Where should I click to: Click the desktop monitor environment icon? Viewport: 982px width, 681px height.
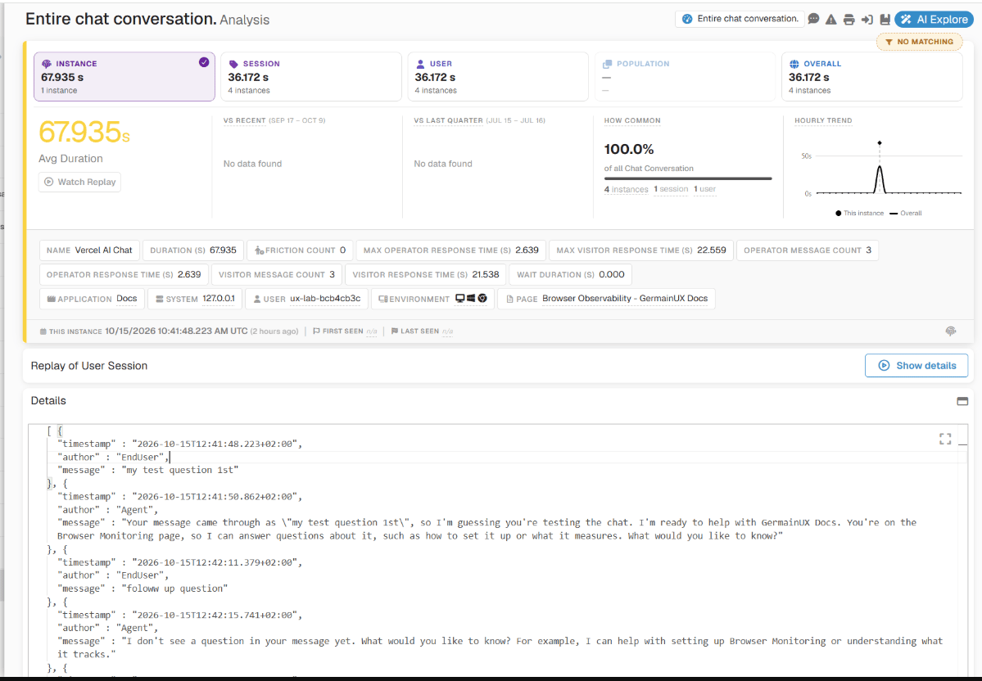(460, 299)
